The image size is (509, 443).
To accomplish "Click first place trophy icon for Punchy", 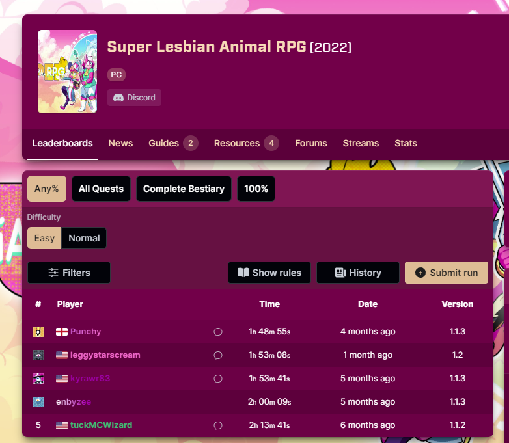I will (x=38, y=332).
